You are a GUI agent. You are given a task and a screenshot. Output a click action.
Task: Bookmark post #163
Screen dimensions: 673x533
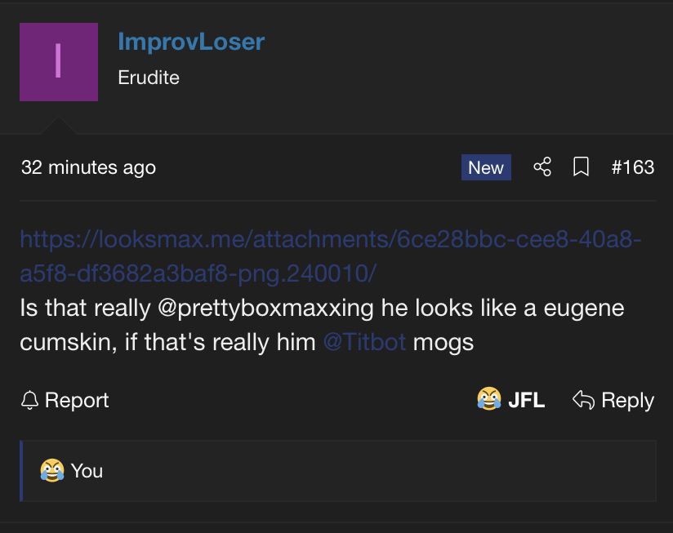(x=581, y=167)
